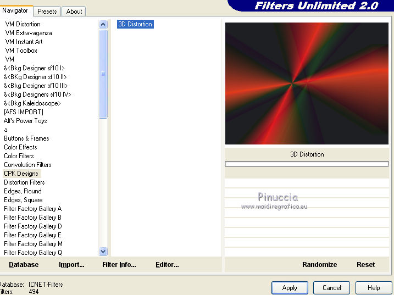Apply the selected filter
394x295 pixels.
290,288
